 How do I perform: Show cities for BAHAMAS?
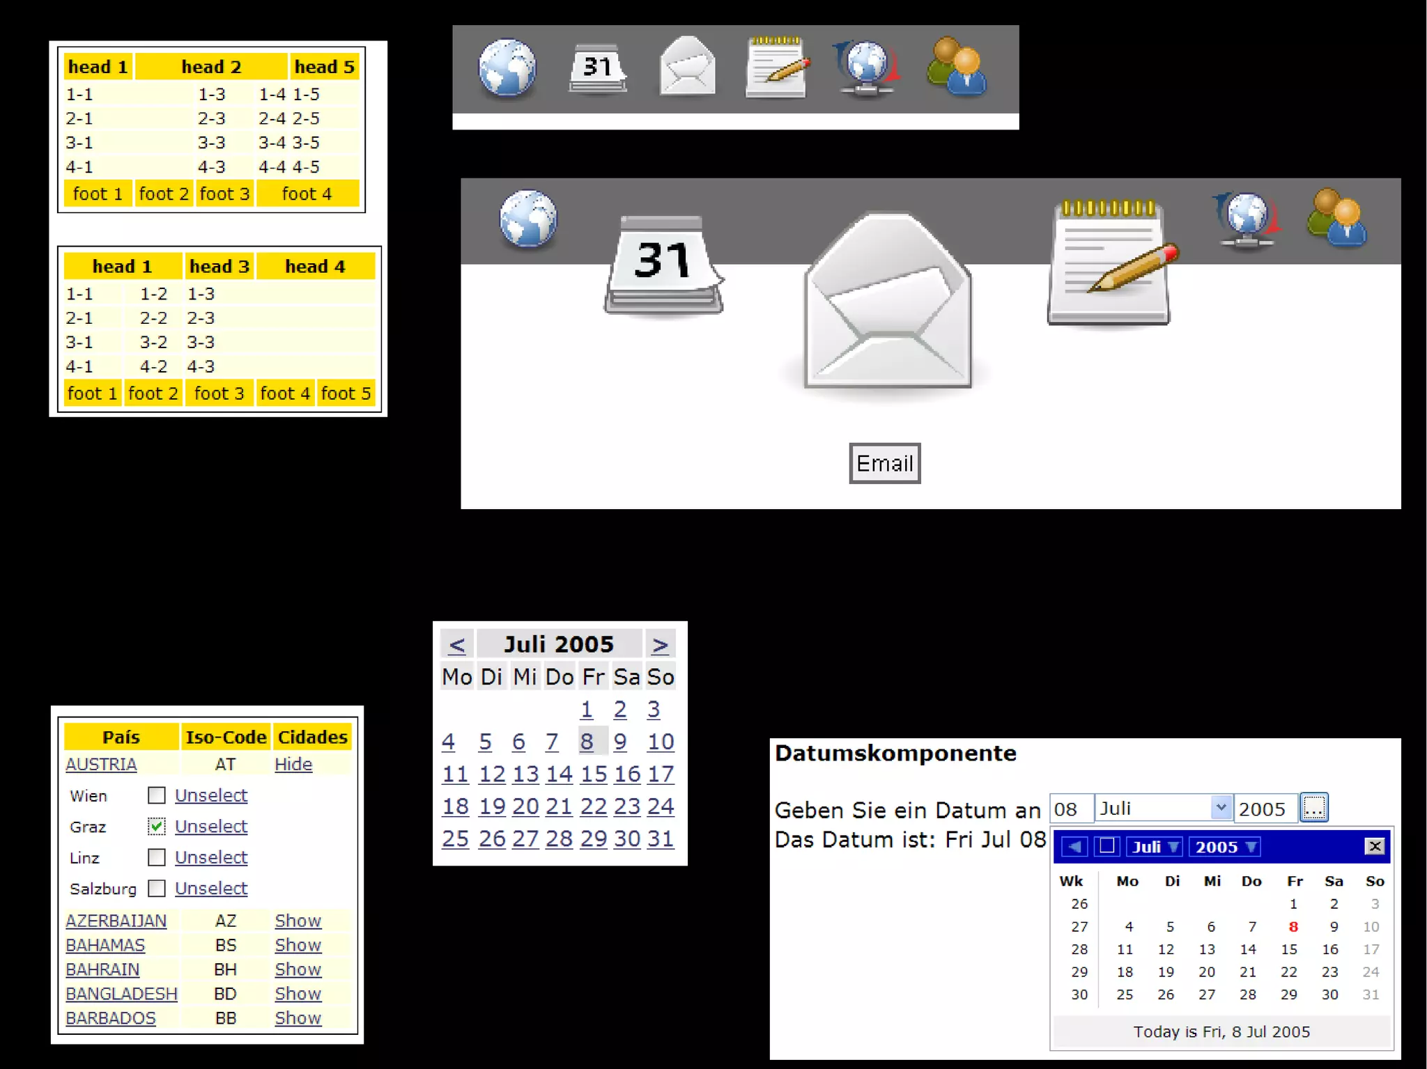coord(298,945)
